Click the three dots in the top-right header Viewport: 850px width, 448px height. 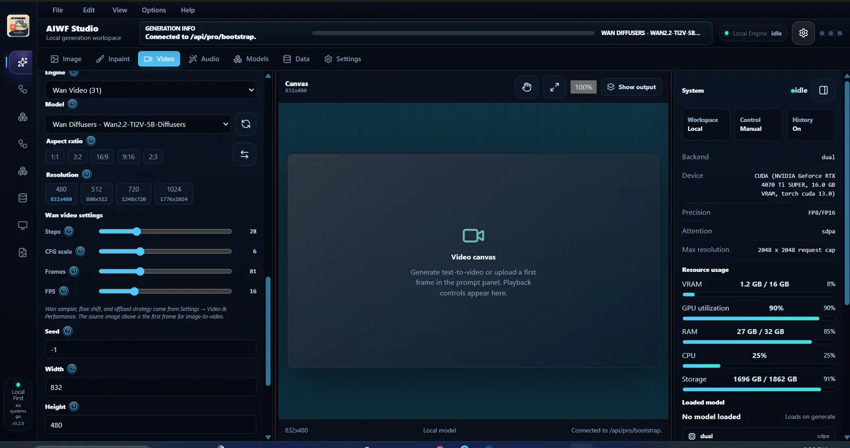[831, 33]
